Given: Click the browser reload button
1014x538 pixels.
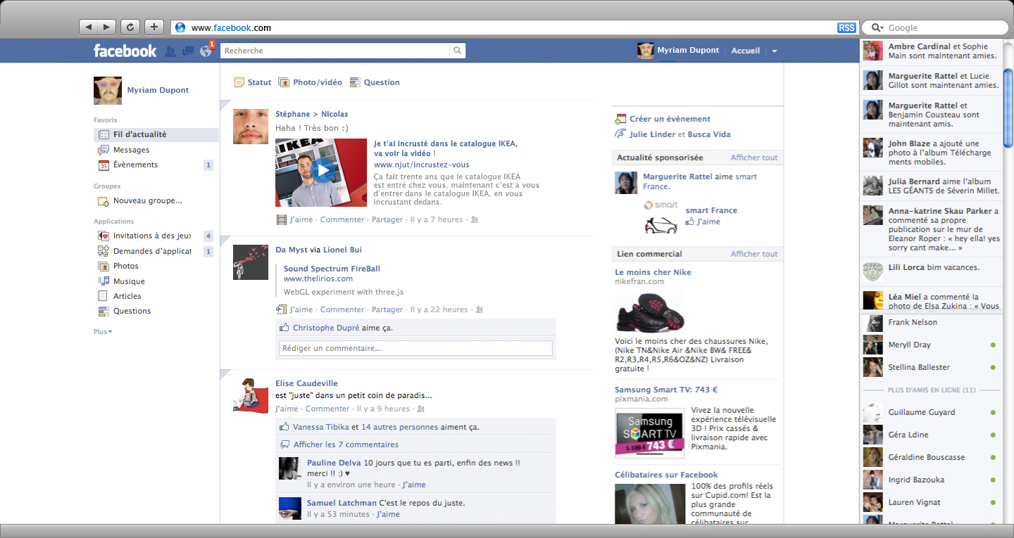Looking at the screenshot, I should [130, 27].
